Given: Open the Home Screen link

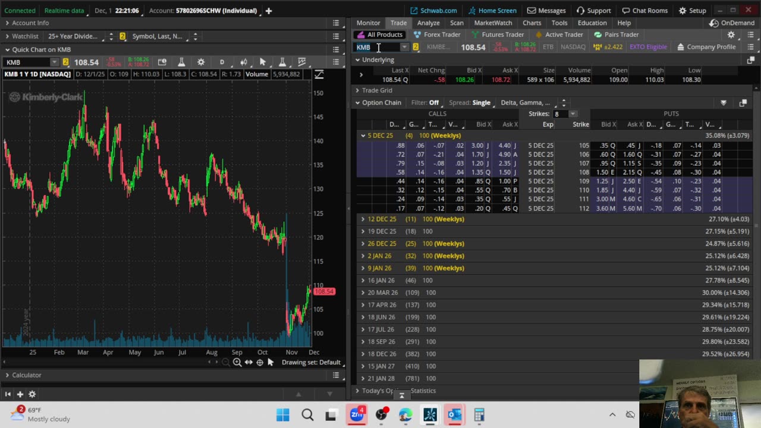Looking at the screenshot, I should pos(492,10).
